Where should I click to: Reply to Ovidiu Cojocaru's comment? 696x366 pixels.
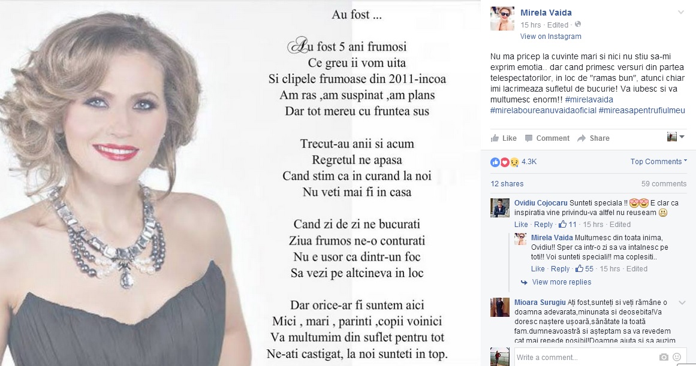pos(543,225)
